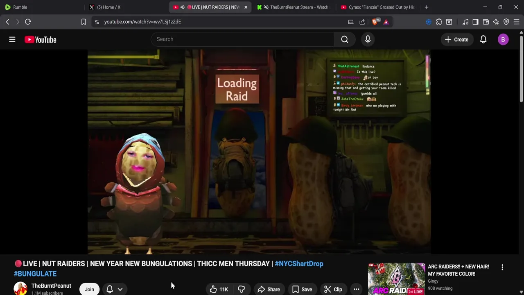The image size is (524, 295).
Task: Mute the NUT RAIDERS tab audio
Action: point(182,7)
